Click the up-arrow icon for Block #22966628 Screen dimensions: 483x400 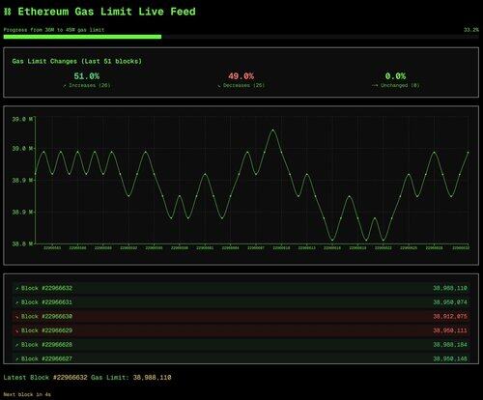point(17,345)
